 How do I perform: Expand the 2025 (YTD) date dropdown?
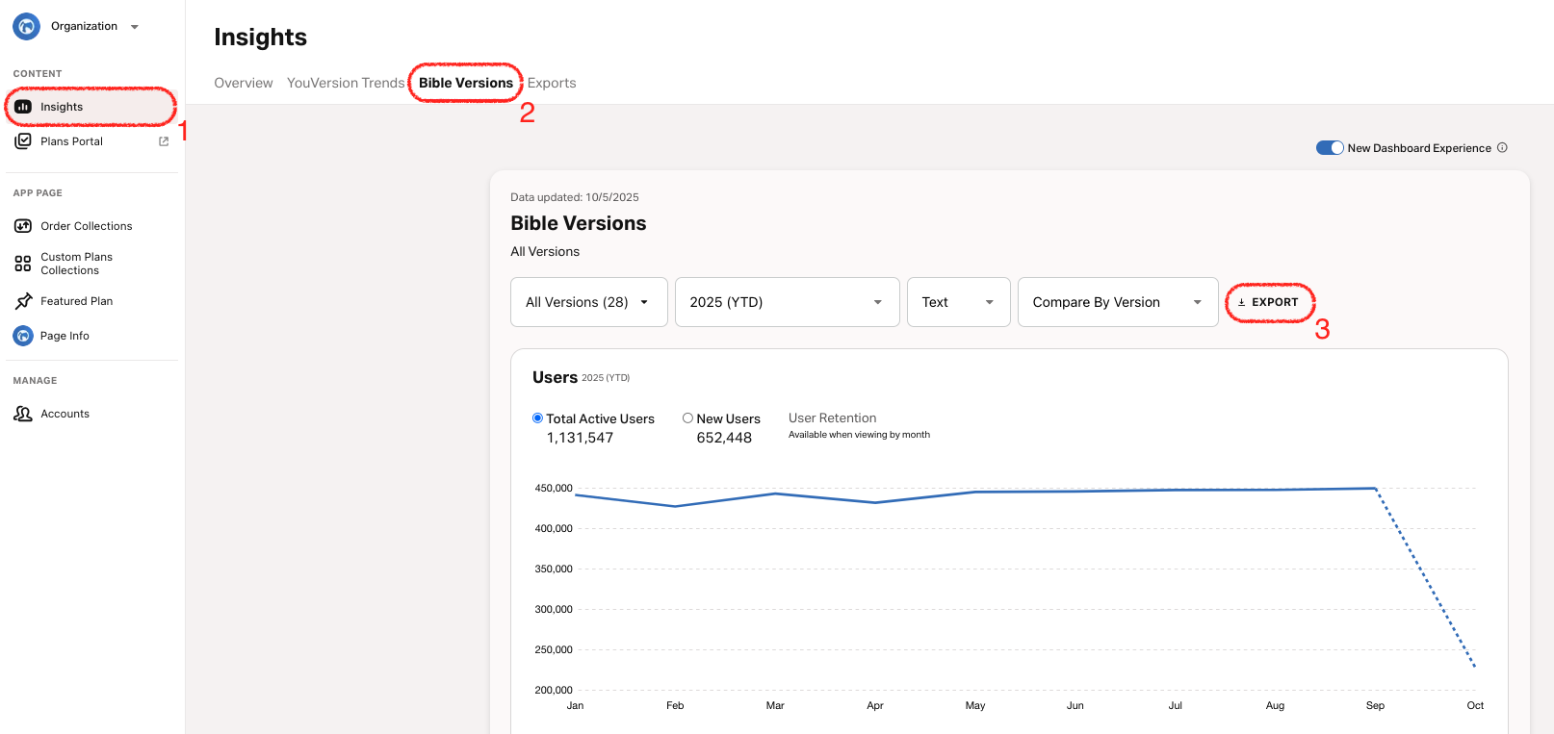point(787,302)
